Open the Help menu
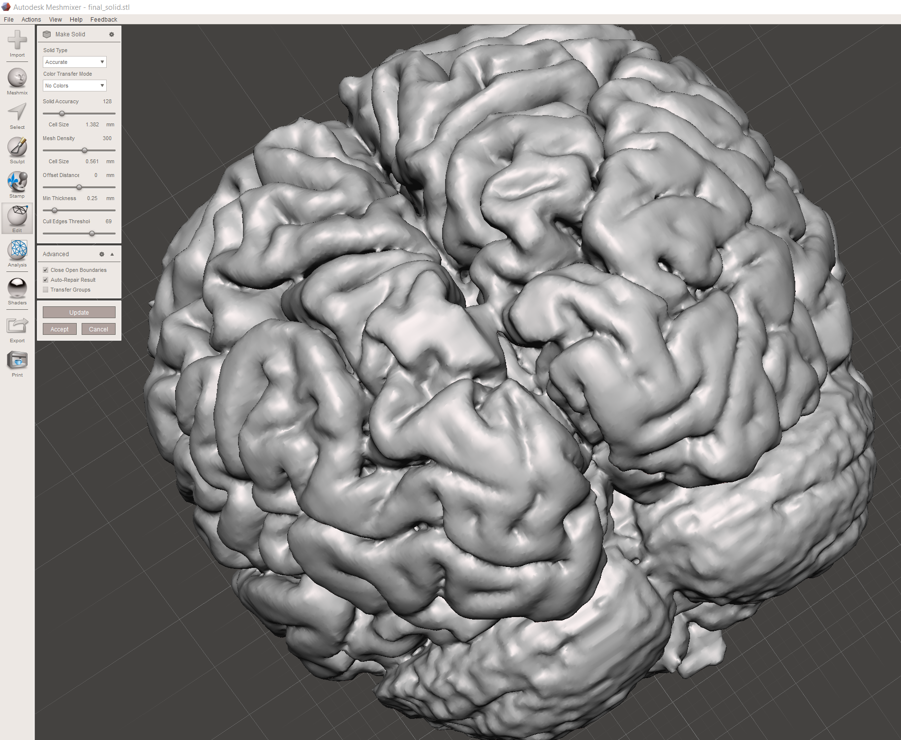The width and height of the screenshot is (901, 740). click(76, 20)
